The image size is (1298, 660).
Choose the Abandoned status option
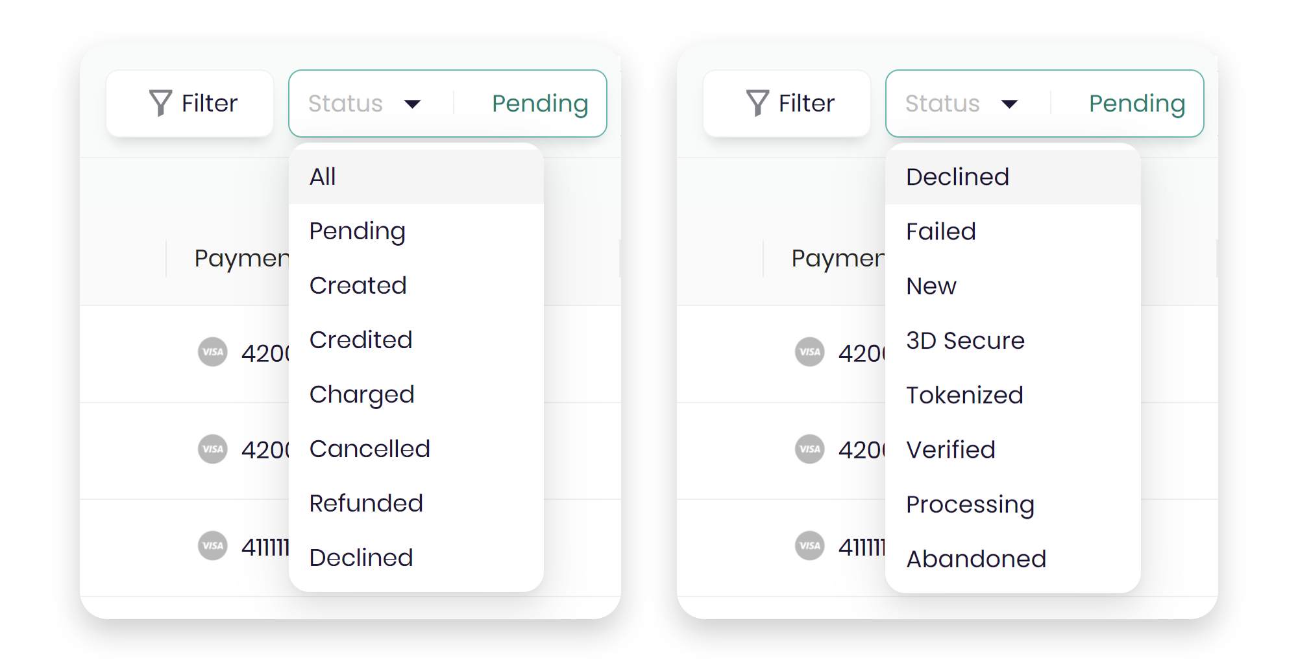pos(976,559)
